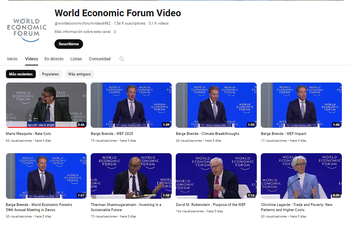Click 75 visualizaciones hace 5 días text
Image resolution: width=351 pixels, height=225 pixels.
pyautogui.click(x=113, y=140)
